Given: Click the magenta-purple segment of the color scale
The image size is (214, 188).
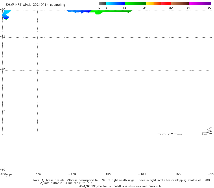Looking at the screenshot, I should (x=200, y=3).
